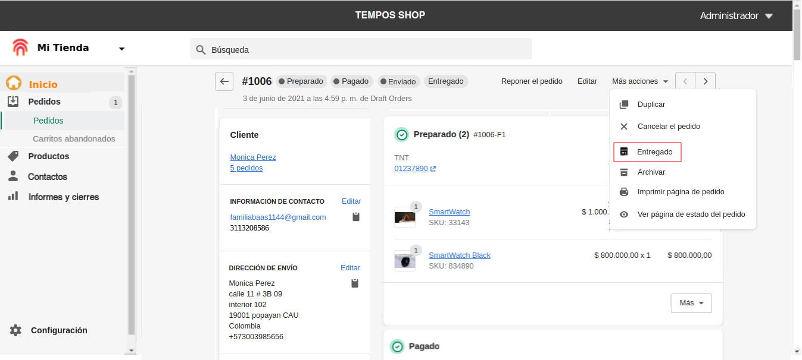
Task: Click the Productos tag icon
Action: [13, 156]
